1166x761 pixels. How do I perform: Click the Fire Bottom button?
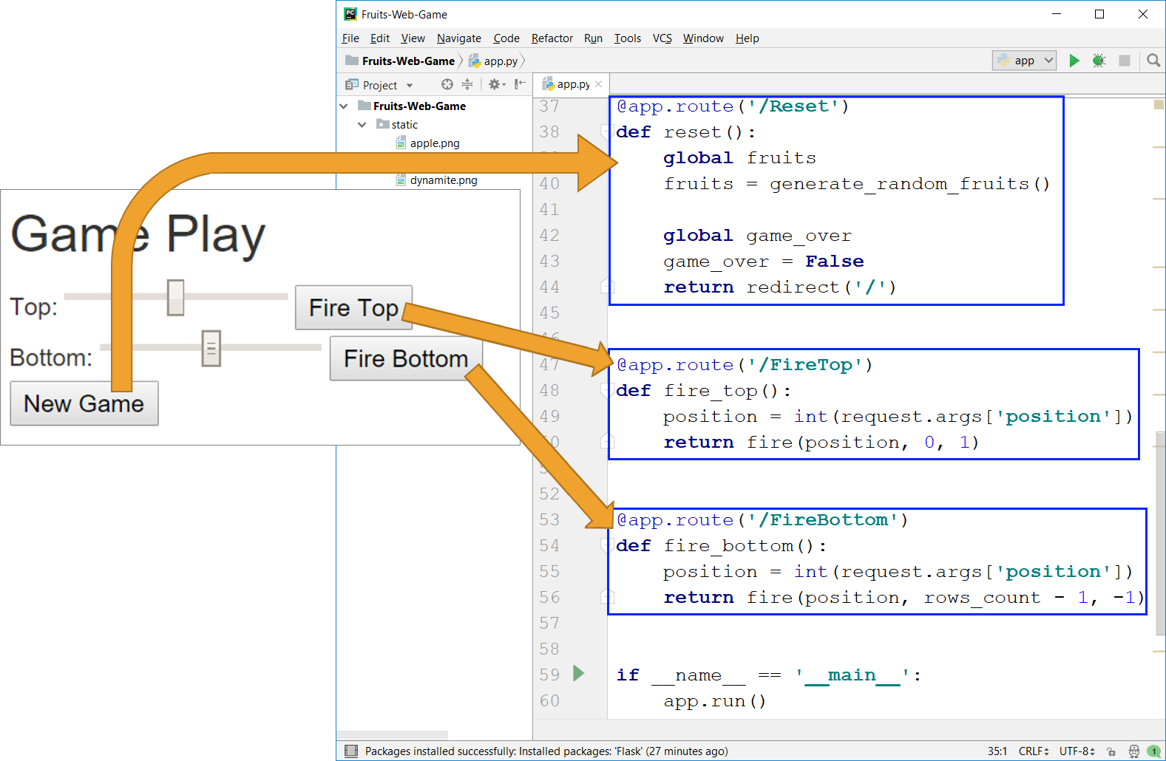(405, 359)
